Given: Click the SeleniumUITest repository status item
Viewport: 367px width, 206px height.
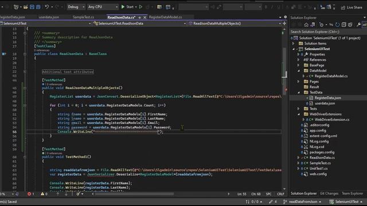Looking at the screenshot, I should (346, 201).
